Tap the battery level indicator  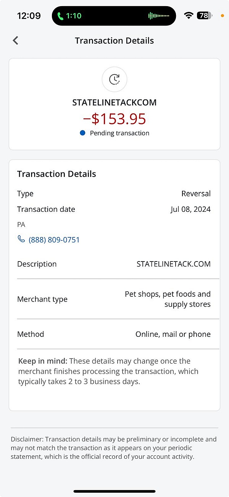[x=204, y=16]
